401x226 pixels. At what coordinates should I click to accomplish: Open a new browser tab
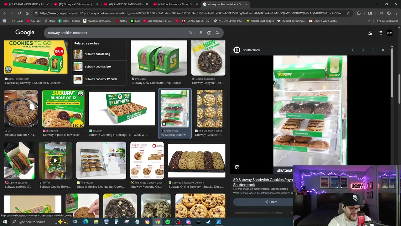(254, 4)
